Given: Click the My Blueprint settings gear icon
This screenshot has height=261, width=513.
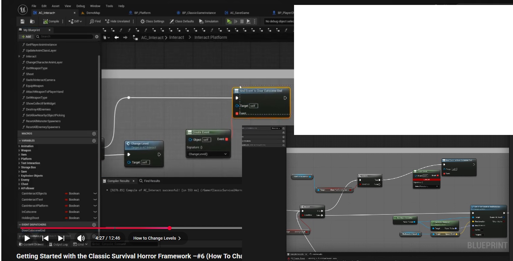Looking at the screenshot, I should pos(97,37).
